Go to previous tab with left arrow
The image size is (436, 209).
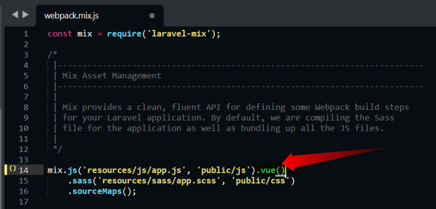(15, 15)
